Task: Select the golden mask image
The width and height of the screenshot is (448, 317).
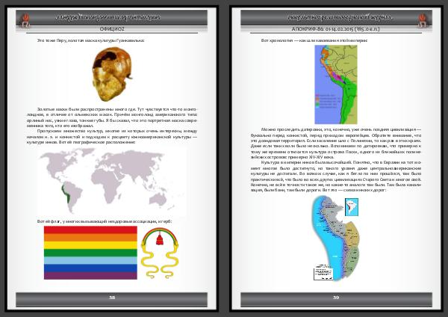Action: 112,74
